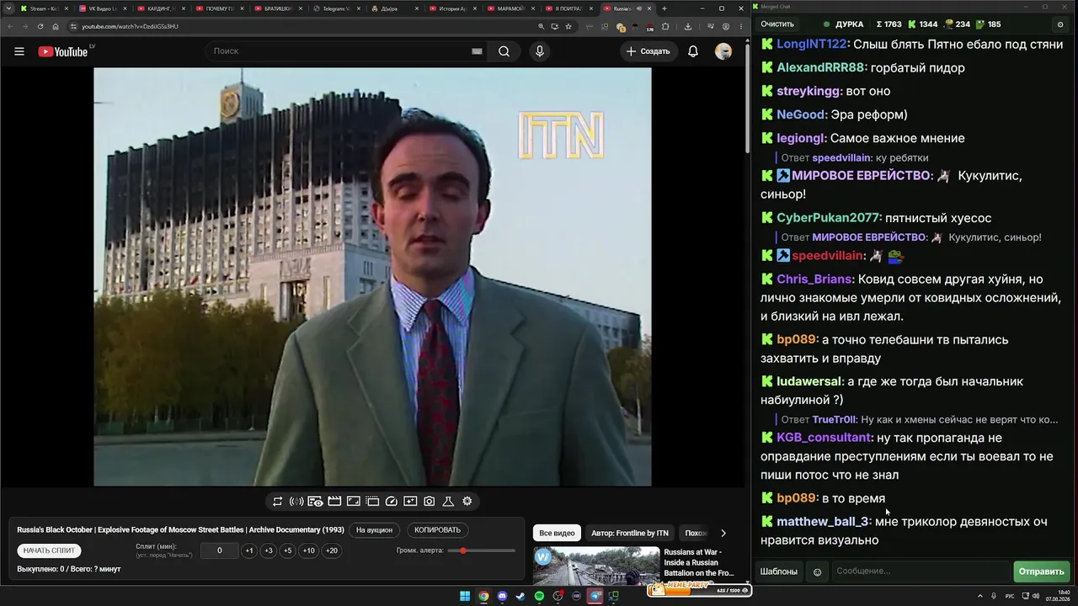Switch to the МАРАМОЙ browser tab
Screen dimensions: 1078x606
coord(510,8)
